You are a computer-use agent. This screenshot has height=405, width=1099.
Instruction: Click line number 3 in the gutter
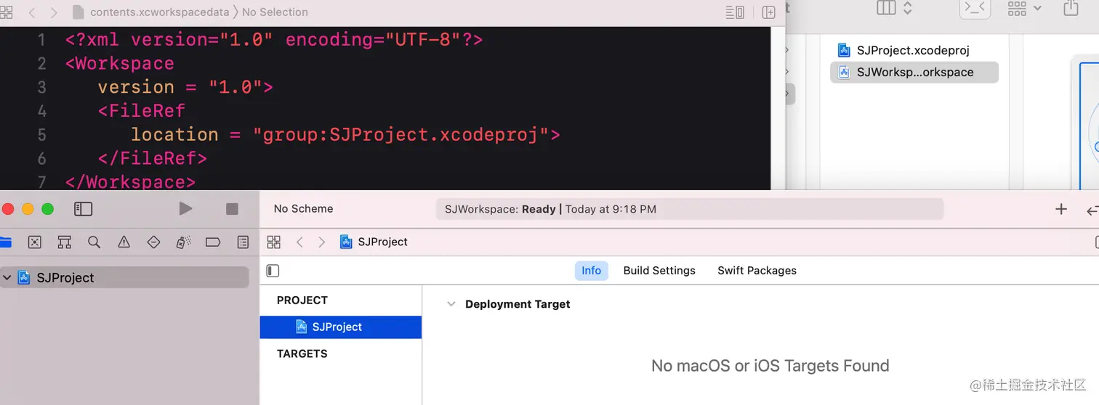coord(41,88)
